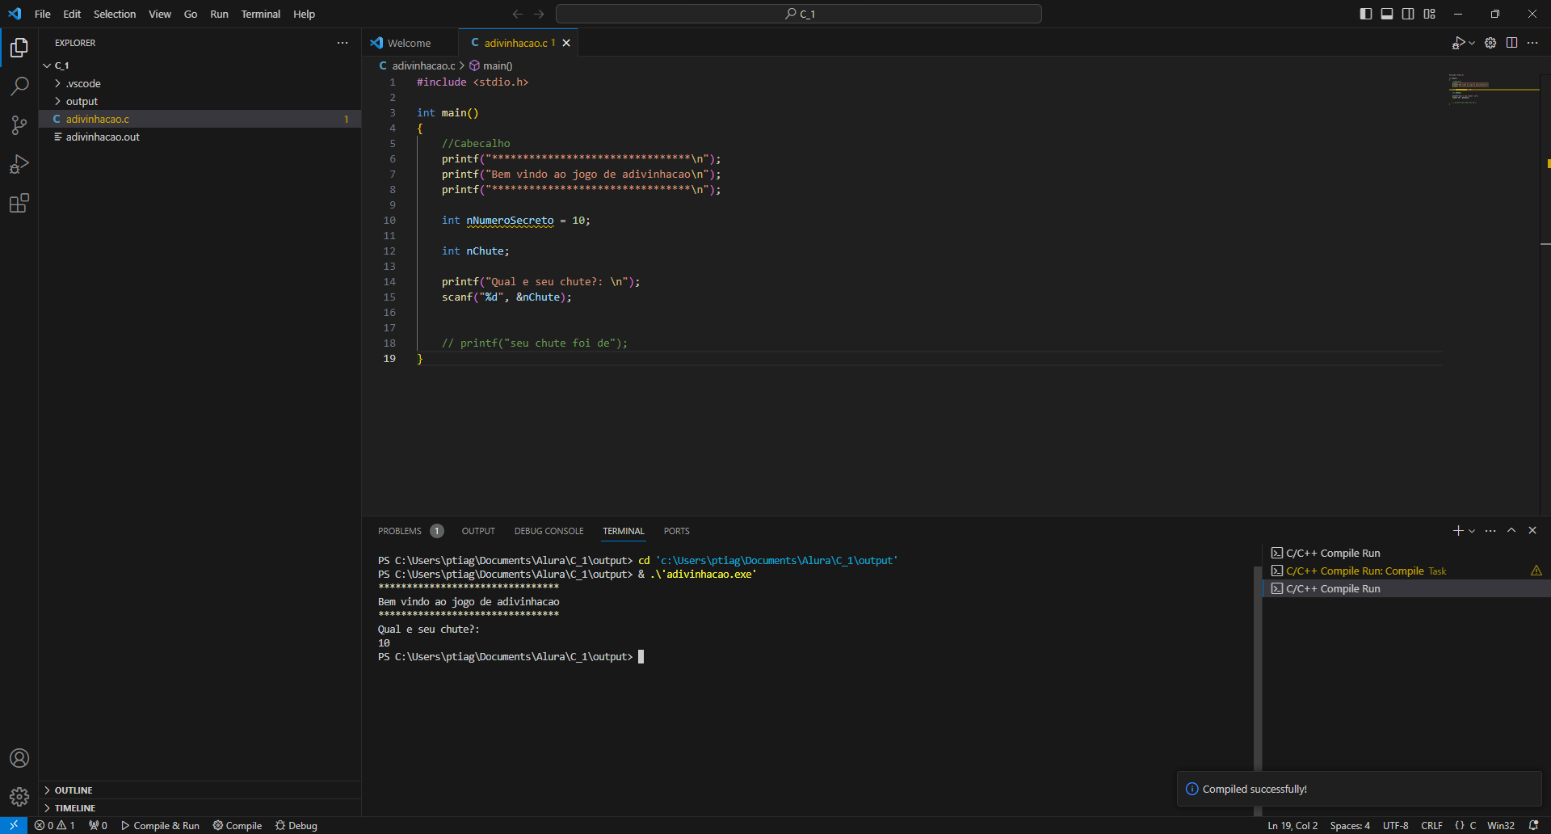Viewport: 1551px width, 834px height.
Task: Click the ports forwarded status indicator
Action: 98,825
